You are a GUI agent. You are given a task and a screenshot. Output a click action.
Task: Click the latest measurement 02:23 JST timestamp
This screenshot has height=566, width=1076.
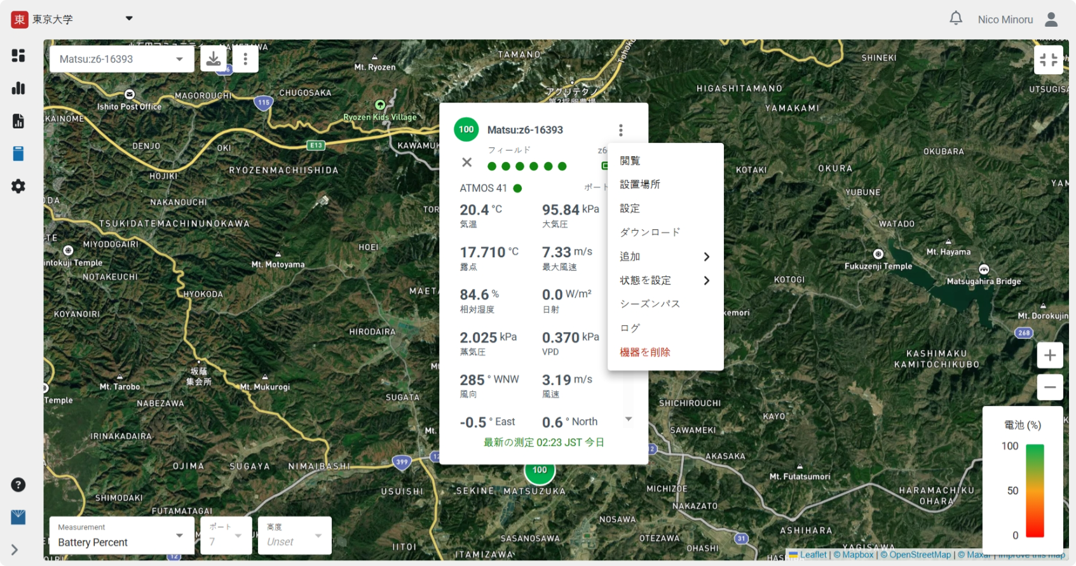point(544,442)
